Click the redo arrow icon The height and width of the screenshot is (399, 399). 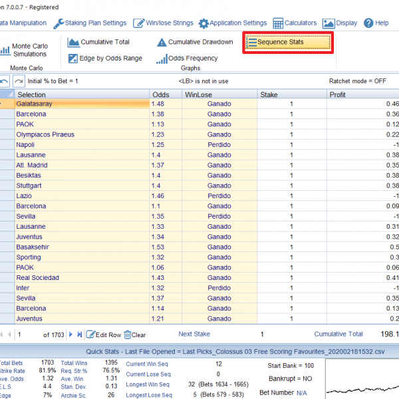tap(19, 81)
